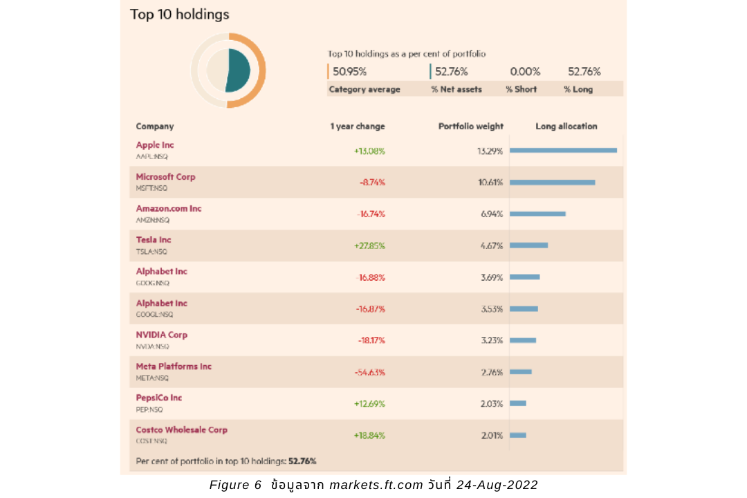This screenshot has width=747, height=498.
Task: Click the Category average label
Action: [365, 89]
